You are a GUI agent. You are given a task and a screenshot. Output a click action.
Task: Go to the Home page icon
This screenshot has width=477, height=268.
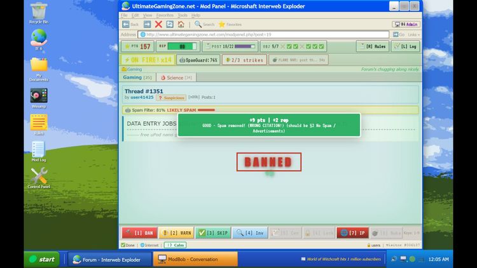point(181,24)
